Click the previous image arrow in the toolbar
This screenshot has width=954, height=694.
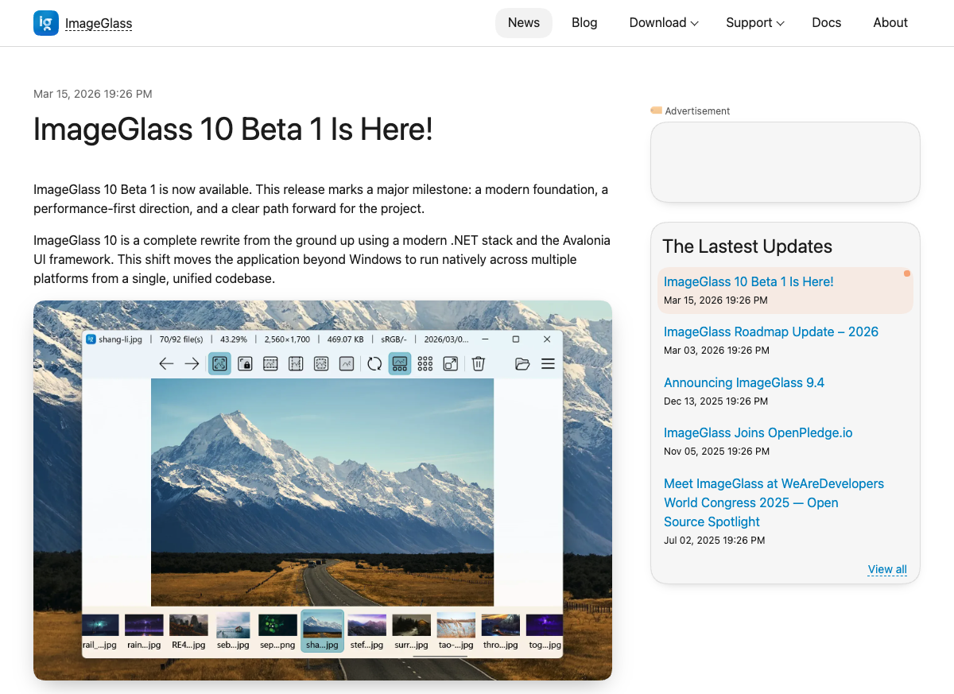[x=166, y=363]
